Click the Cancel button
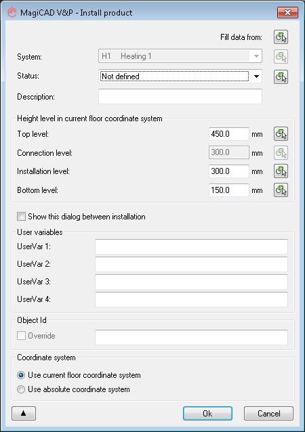The width and height of the screenshot is (305, 432). (x=268, y=413)
